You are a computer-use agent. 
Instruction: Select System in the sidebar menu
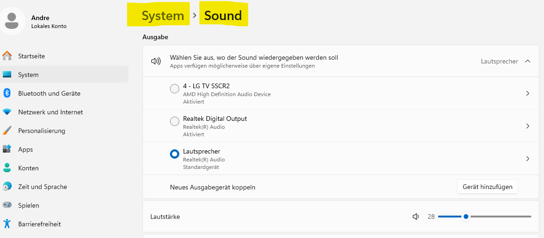[x=28, y=75]
